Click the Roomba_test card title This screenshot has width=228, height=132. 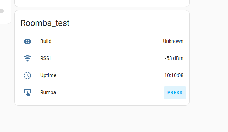(x=45, y=23)
